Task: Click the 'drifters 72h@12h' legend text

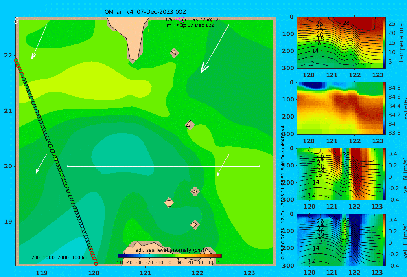Action: pos(202,20)
